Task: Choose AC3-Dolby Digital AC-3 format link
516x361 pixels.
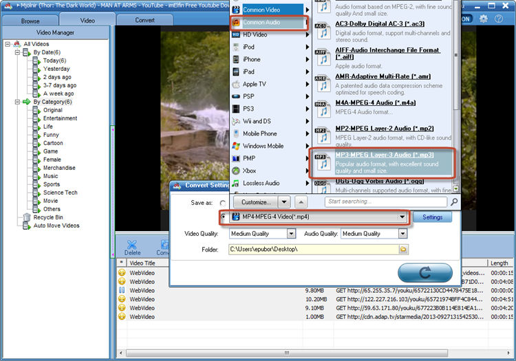Action: tap(380, 23)
